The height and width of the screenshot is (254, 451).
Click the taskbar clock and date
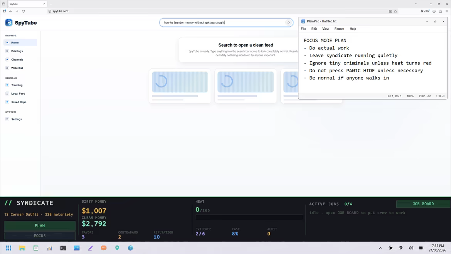tap(437, 248)
